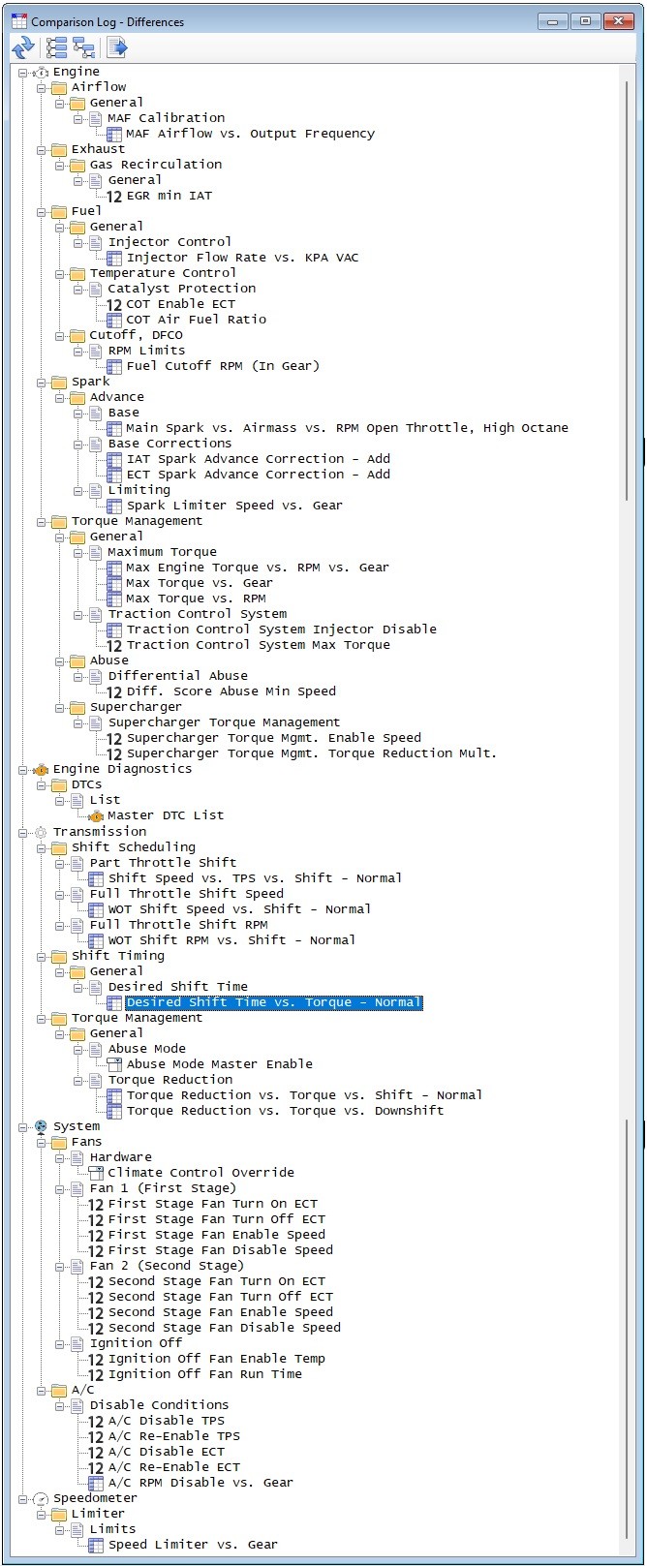The width and height of the screenshot is (647, 1566).
Task: Click the expand all tree toolbar icon
Action: click(x=57, y=46)
